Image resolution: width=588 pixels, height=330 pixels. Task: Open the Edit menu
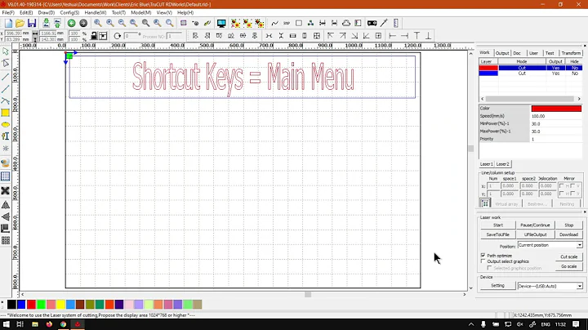coord(26,13)
